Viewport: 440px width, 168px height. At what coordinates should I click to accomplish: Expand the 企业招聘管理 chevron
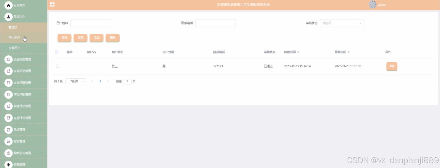click(42, 82)
